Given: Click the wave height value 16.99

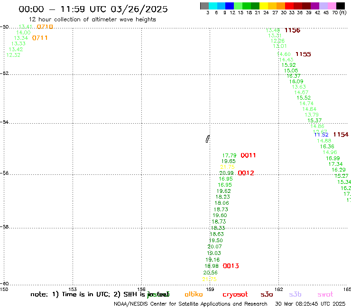Looking at the screenshot, I should 333,158.
